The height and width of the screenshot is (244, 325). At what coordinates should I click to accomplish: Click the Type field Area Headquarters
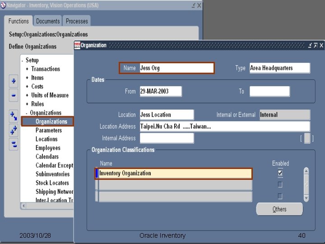tap(280, 68)
